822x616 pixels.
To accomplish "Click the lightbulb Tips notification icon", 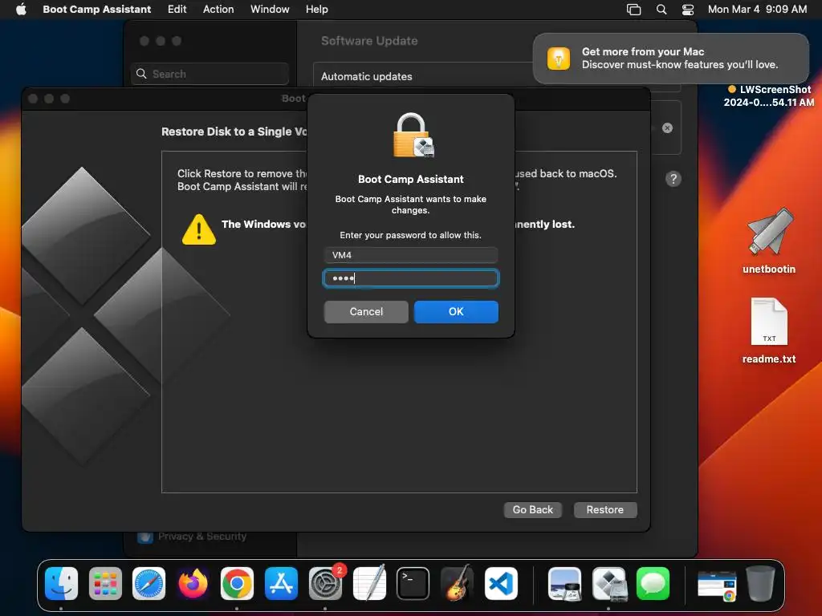I will 559,58.
